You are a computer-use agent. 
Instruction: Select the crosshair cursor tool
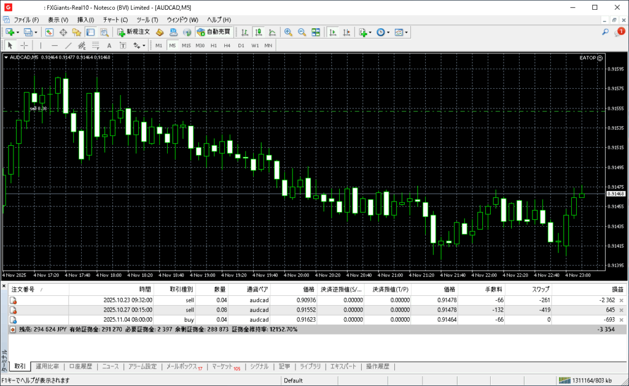[x=25, y=45]
